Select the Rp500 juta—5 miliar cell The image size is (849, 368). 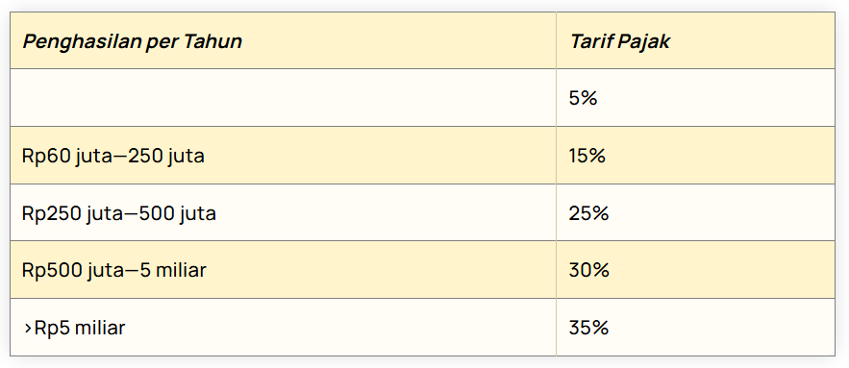pos(283,269)
